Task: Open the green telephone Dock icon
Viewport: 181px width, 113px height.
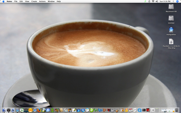Action: 43,110
